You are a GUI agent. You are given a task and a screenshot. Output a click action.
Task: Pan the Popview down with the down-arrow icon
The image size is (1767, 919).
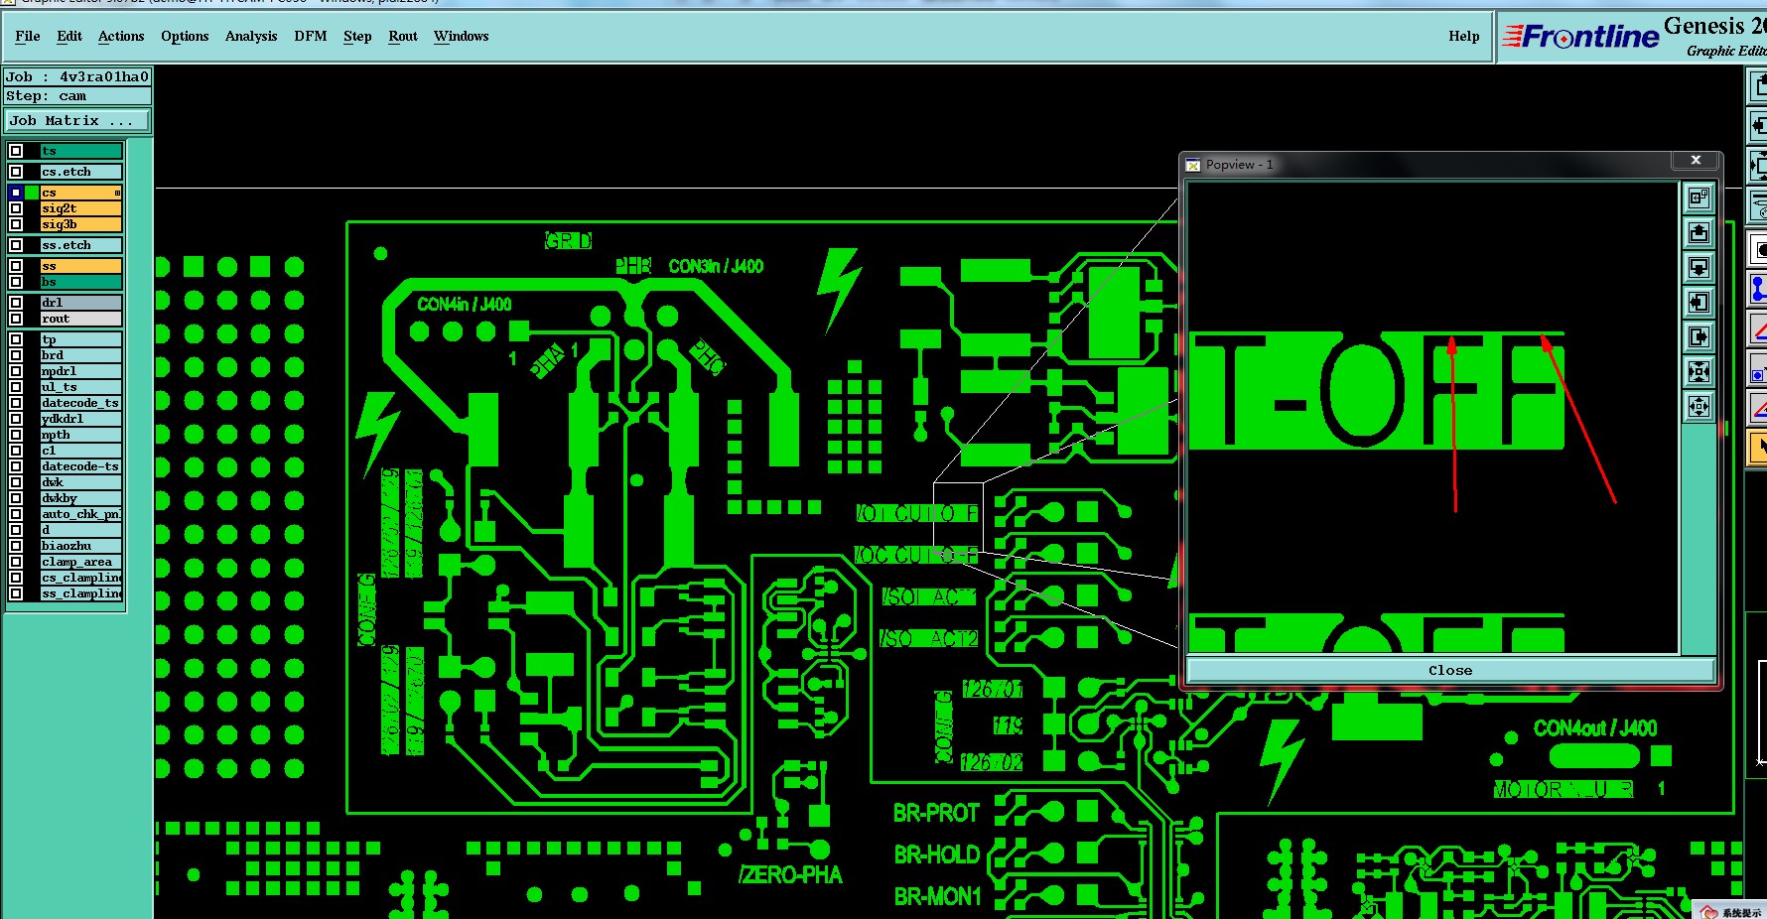coord(1699,267)
